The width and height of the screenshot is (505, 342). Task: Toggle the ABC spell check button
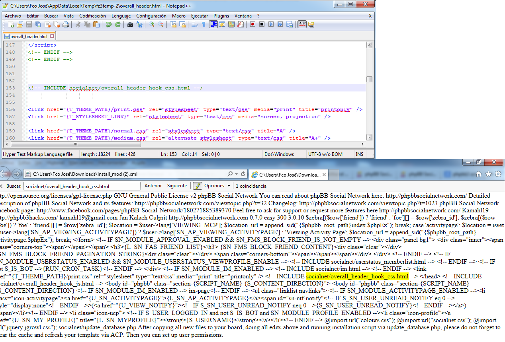click(x=302, y=25)
